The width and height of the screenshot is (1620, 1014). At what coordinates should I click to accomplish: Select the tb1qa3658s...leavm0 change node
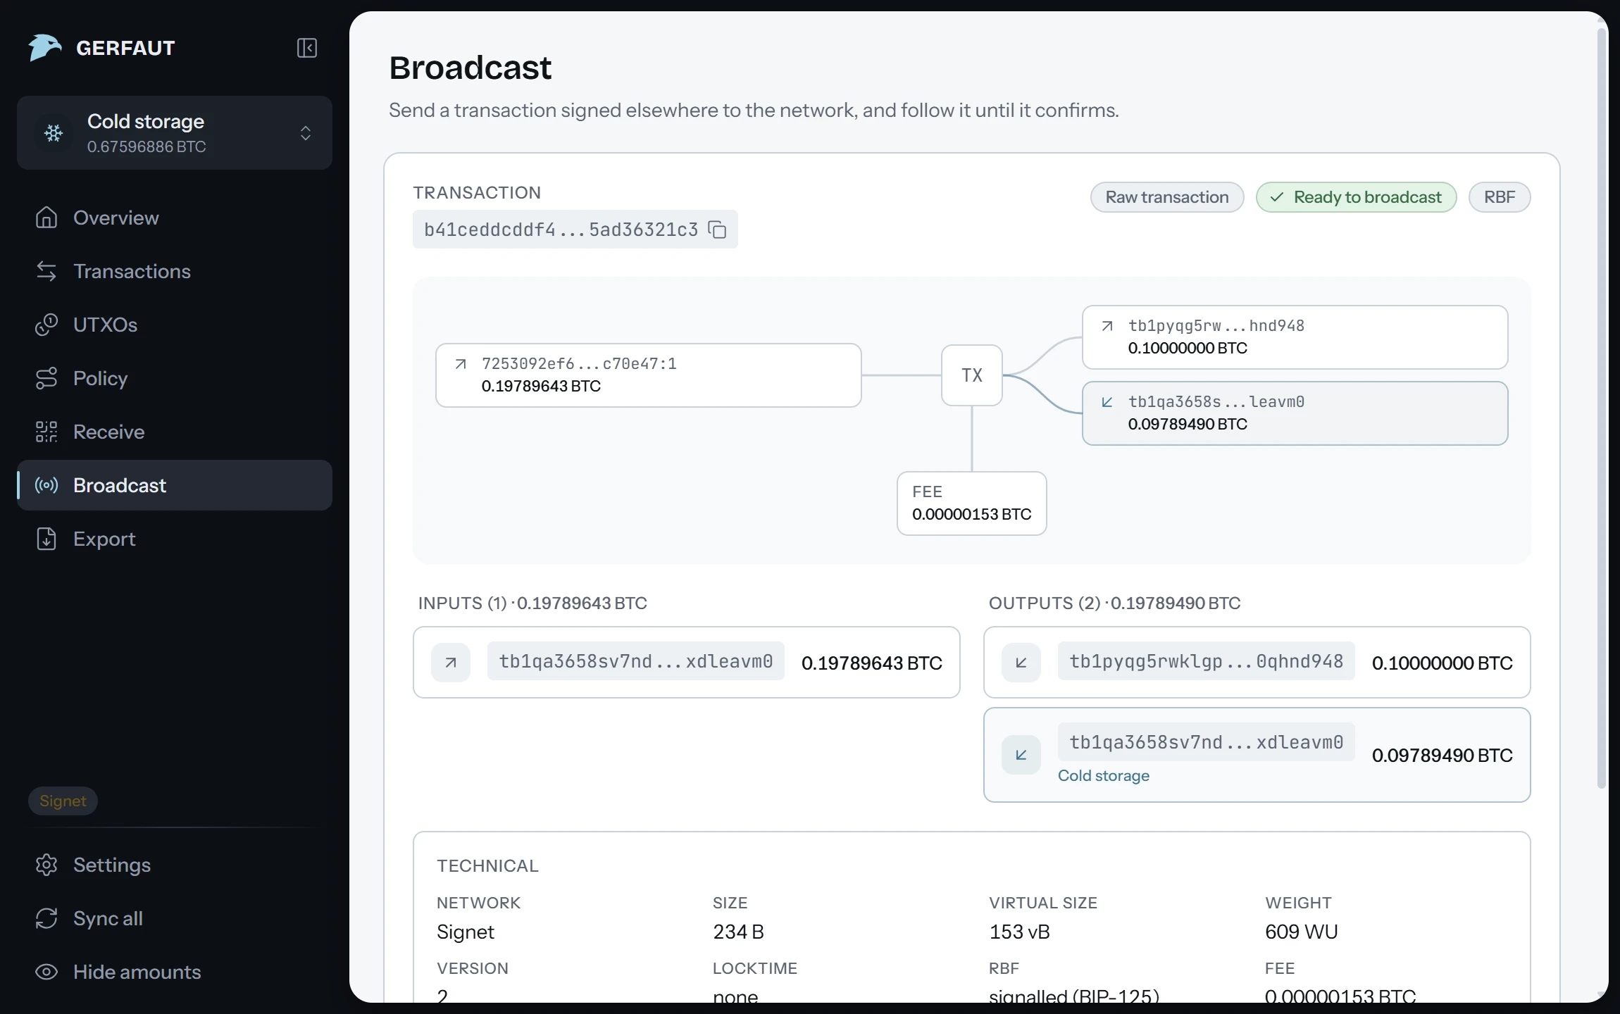1295,413
